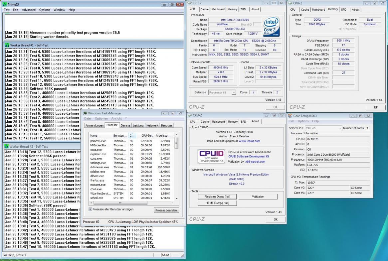Click OK in the CPU-Z About window

tap(276, 219)
